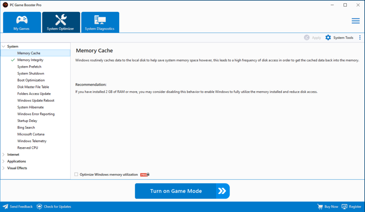Click the Buy Now link

pos(331,207)
